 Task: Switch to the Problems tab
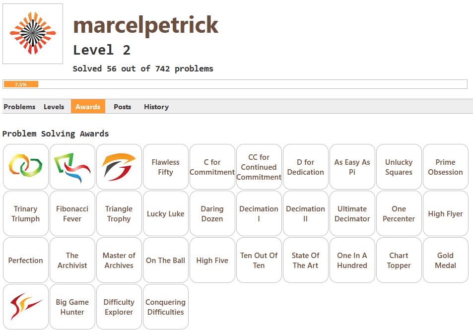[19, 107]
